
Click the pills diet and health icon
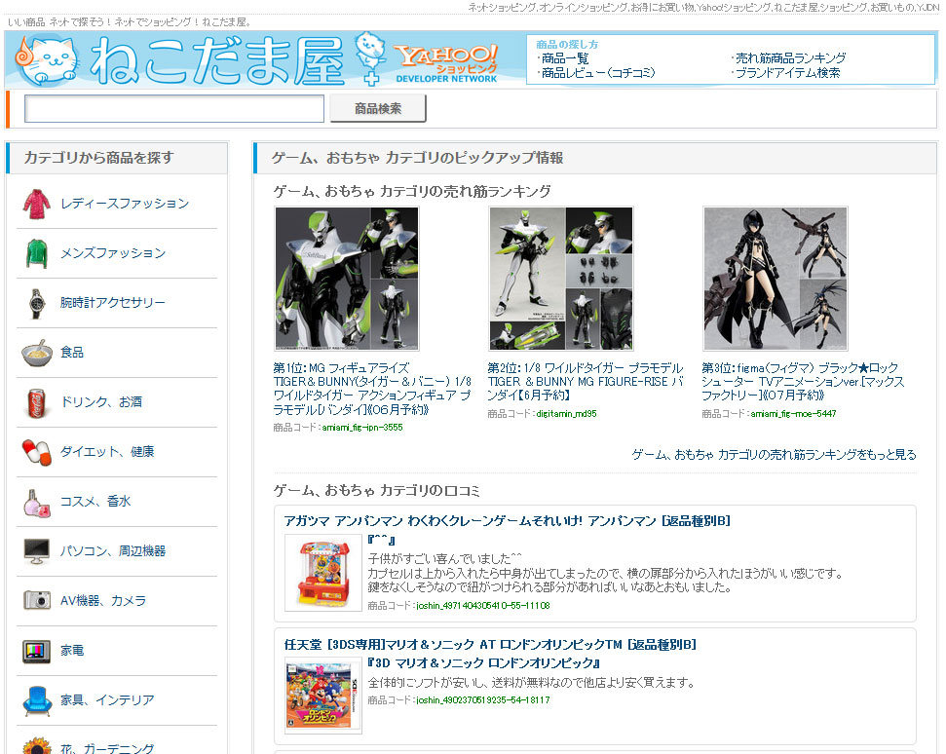(37, 452)
